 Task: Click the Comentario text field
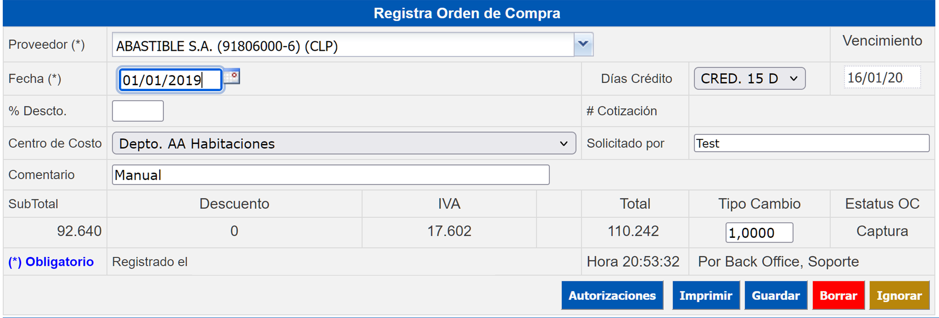point(330,175)
